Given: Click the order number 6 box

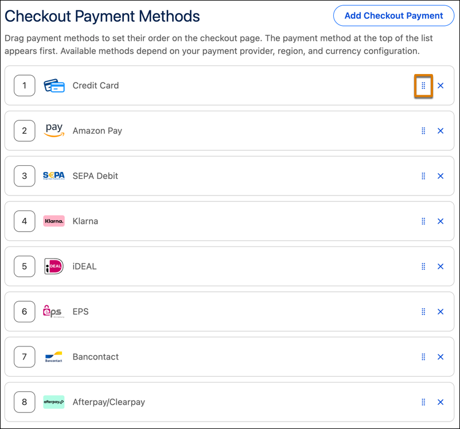Looking at the screenshot, I should (24, 311).
